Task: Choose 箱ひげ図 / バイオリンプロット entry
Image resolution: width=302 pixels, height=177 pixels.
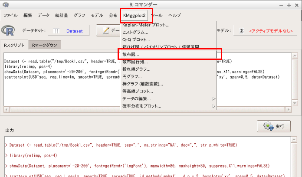Action: coord(168,47)
